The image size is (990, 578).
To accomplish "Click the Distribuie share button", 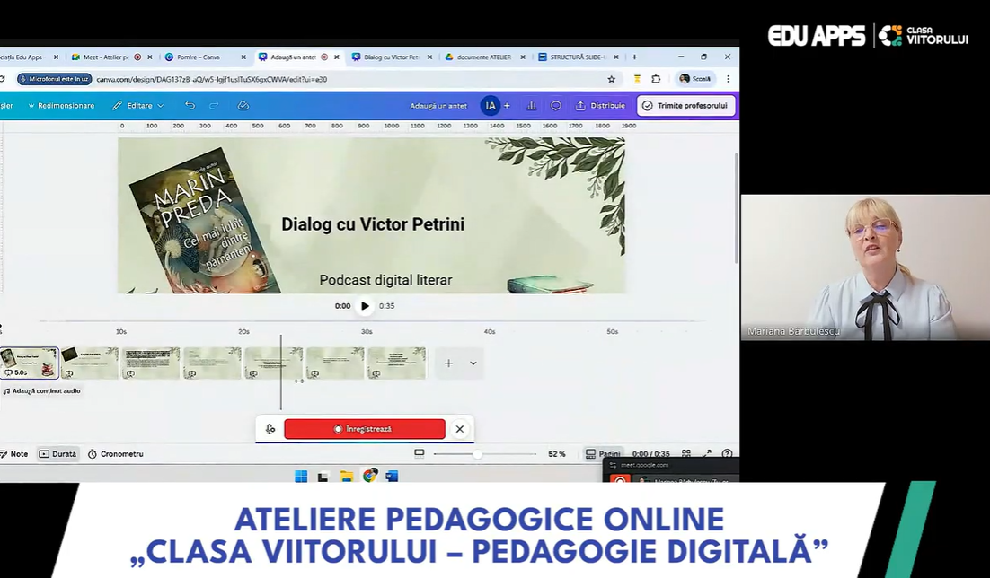I will pyautogui.click(x=600, y=105).
